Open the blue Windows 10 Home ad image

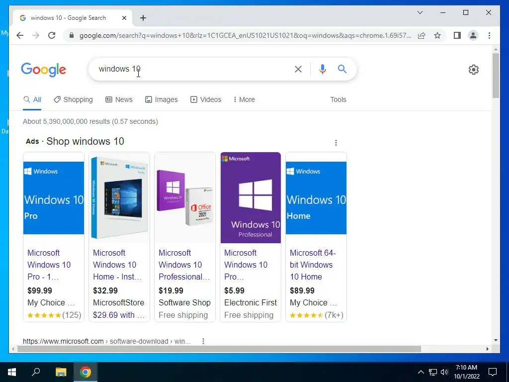[316, 198]
